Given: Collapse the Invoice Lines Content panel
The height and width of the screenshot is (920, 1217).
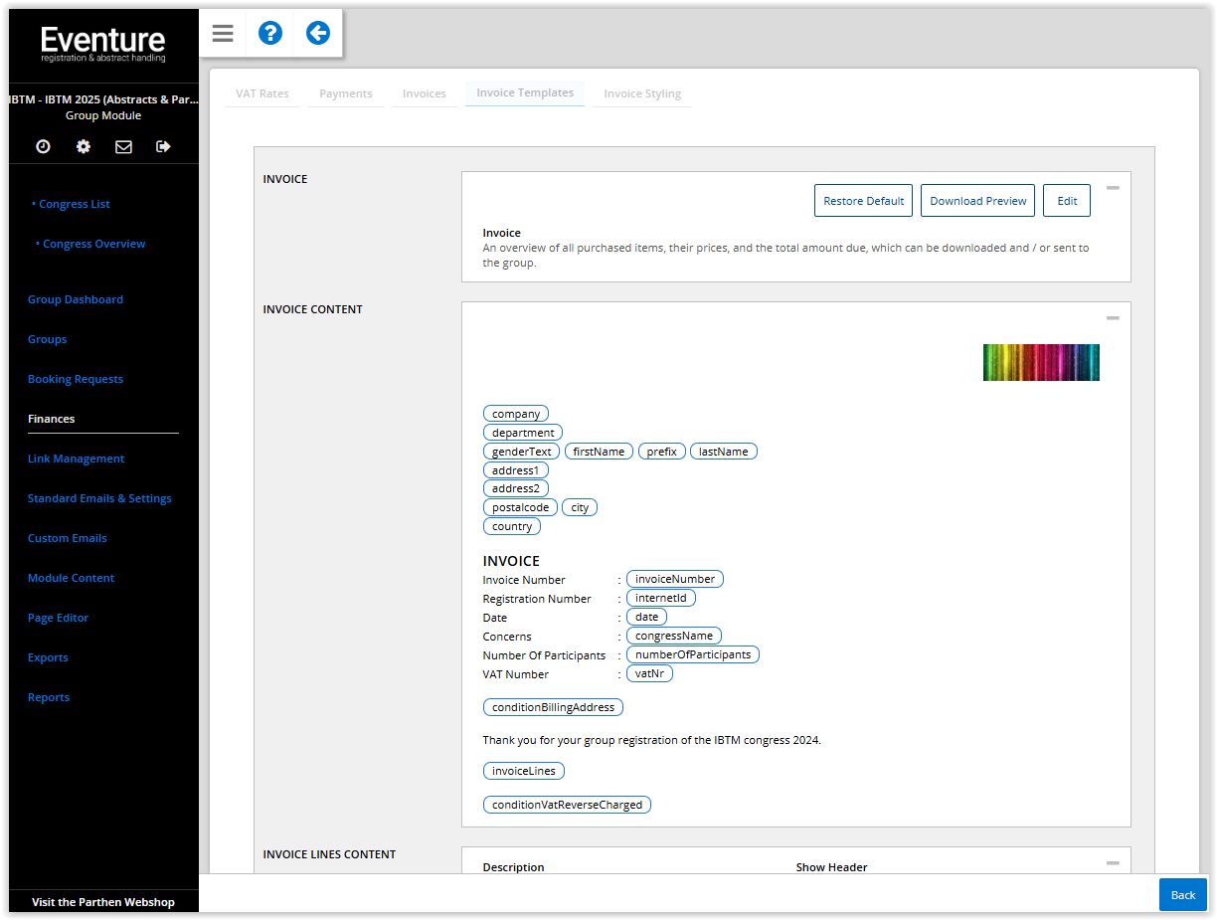Looking at the screenshot, I should coord(1113,863).
